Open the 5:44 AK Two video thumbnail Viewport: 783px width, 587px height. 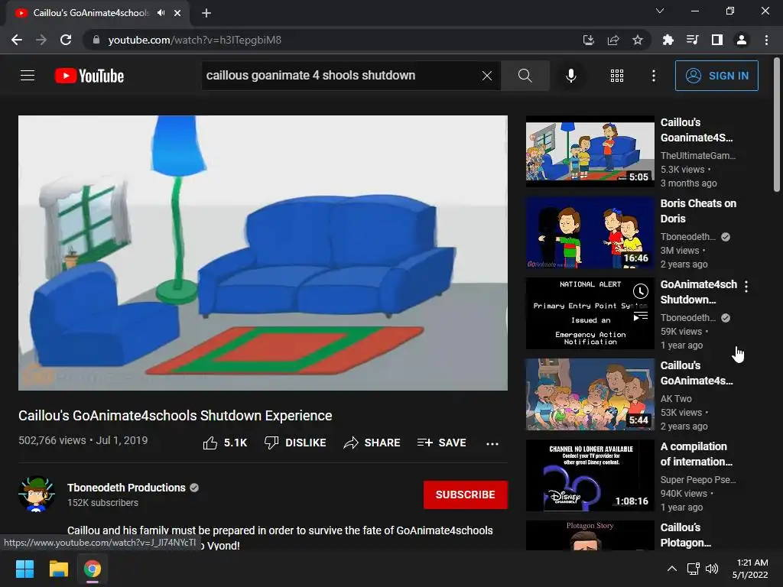(590, 394)
